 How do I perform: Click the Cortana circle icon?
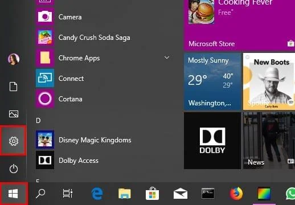point(45,99)
